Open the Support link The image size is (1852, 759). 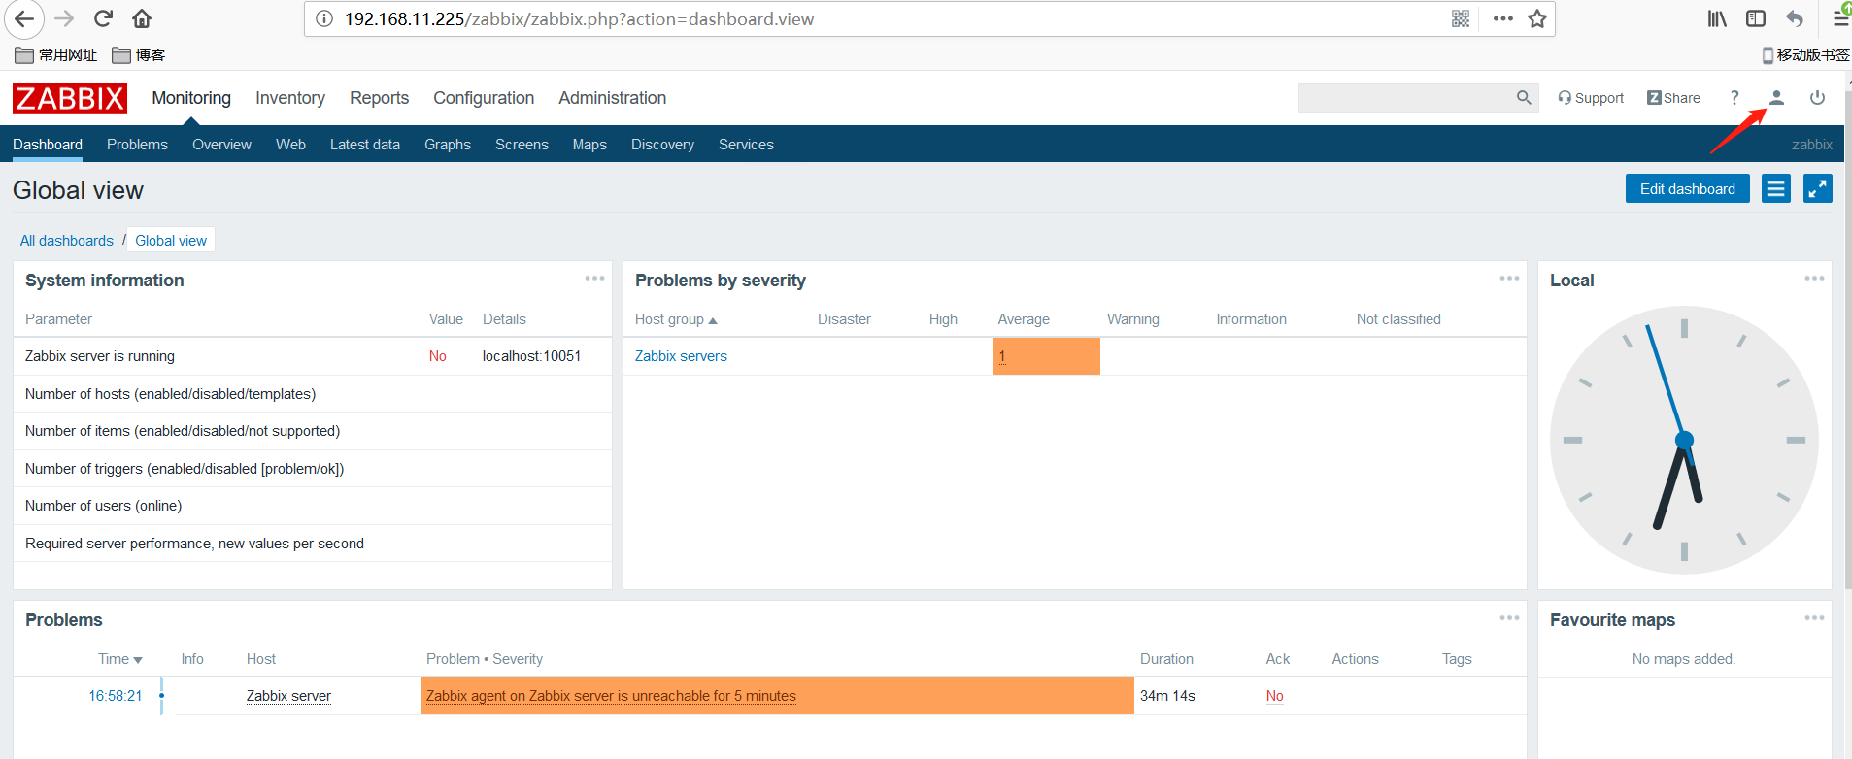coord(1591,98)
